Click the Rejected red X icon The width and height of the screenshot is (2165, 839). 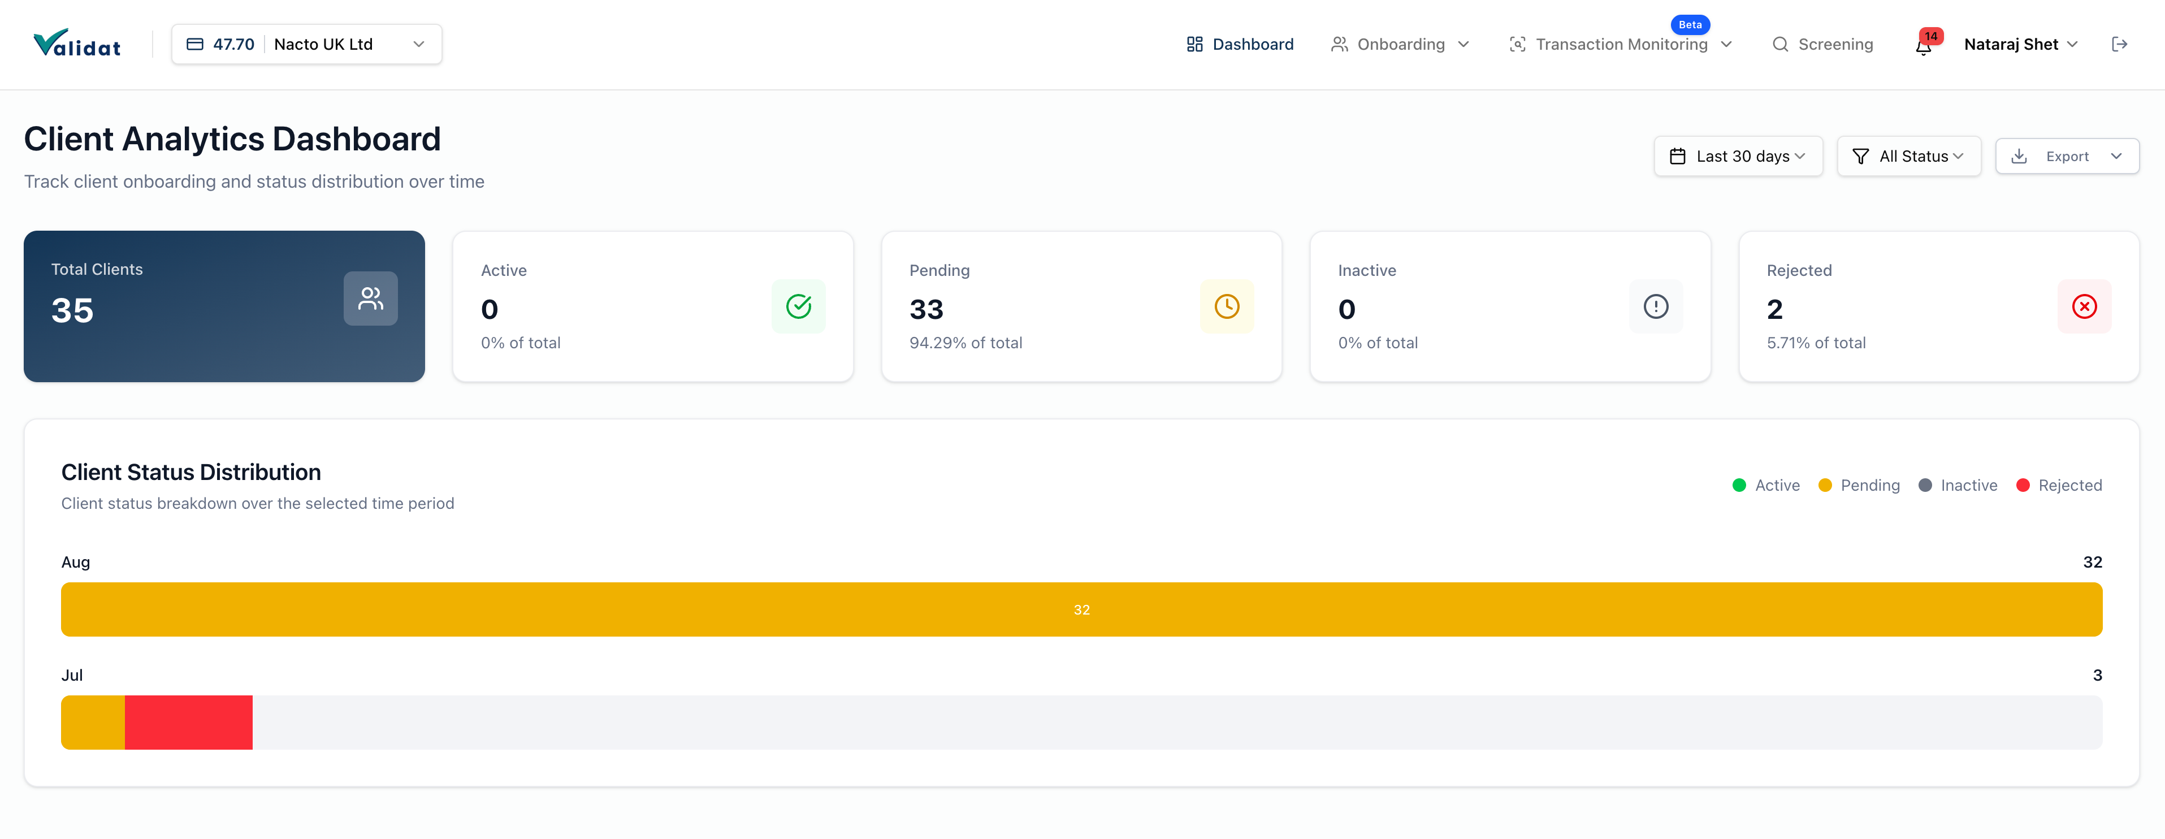tap(2084, 307)
